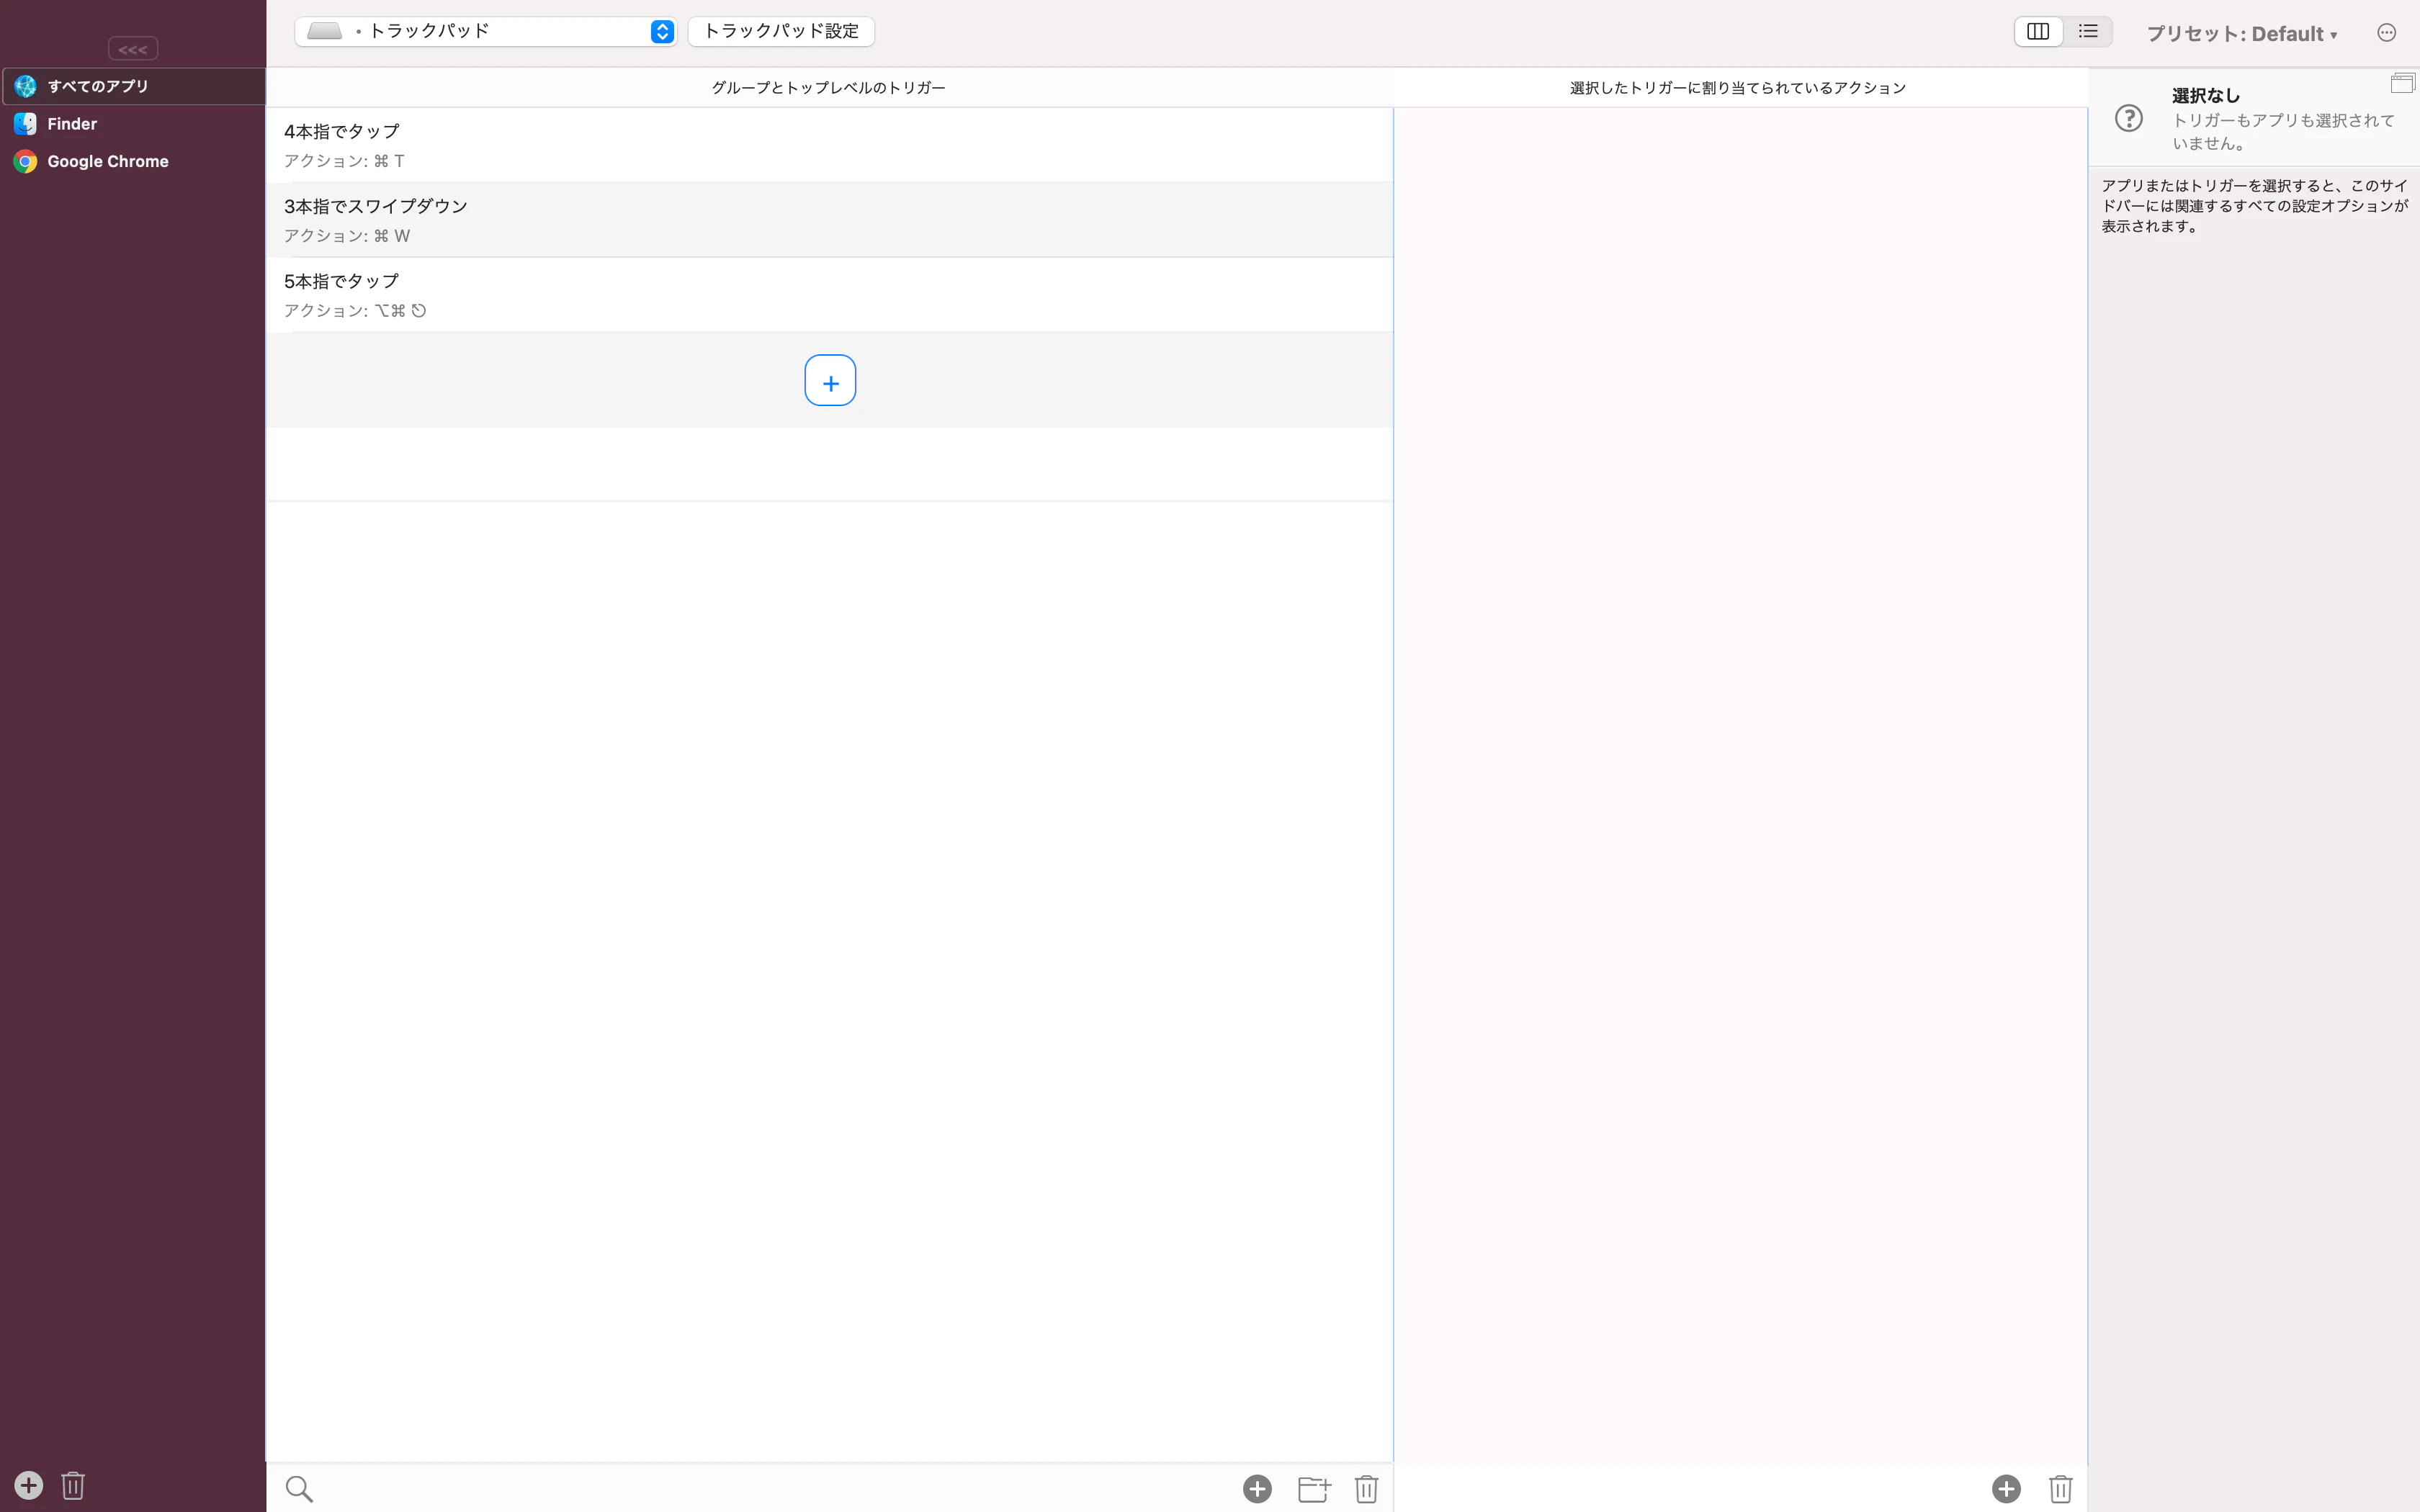2420x1512 pixels.
Task: Collapse sidebar using the <<< button
Action: coord(133,49)
